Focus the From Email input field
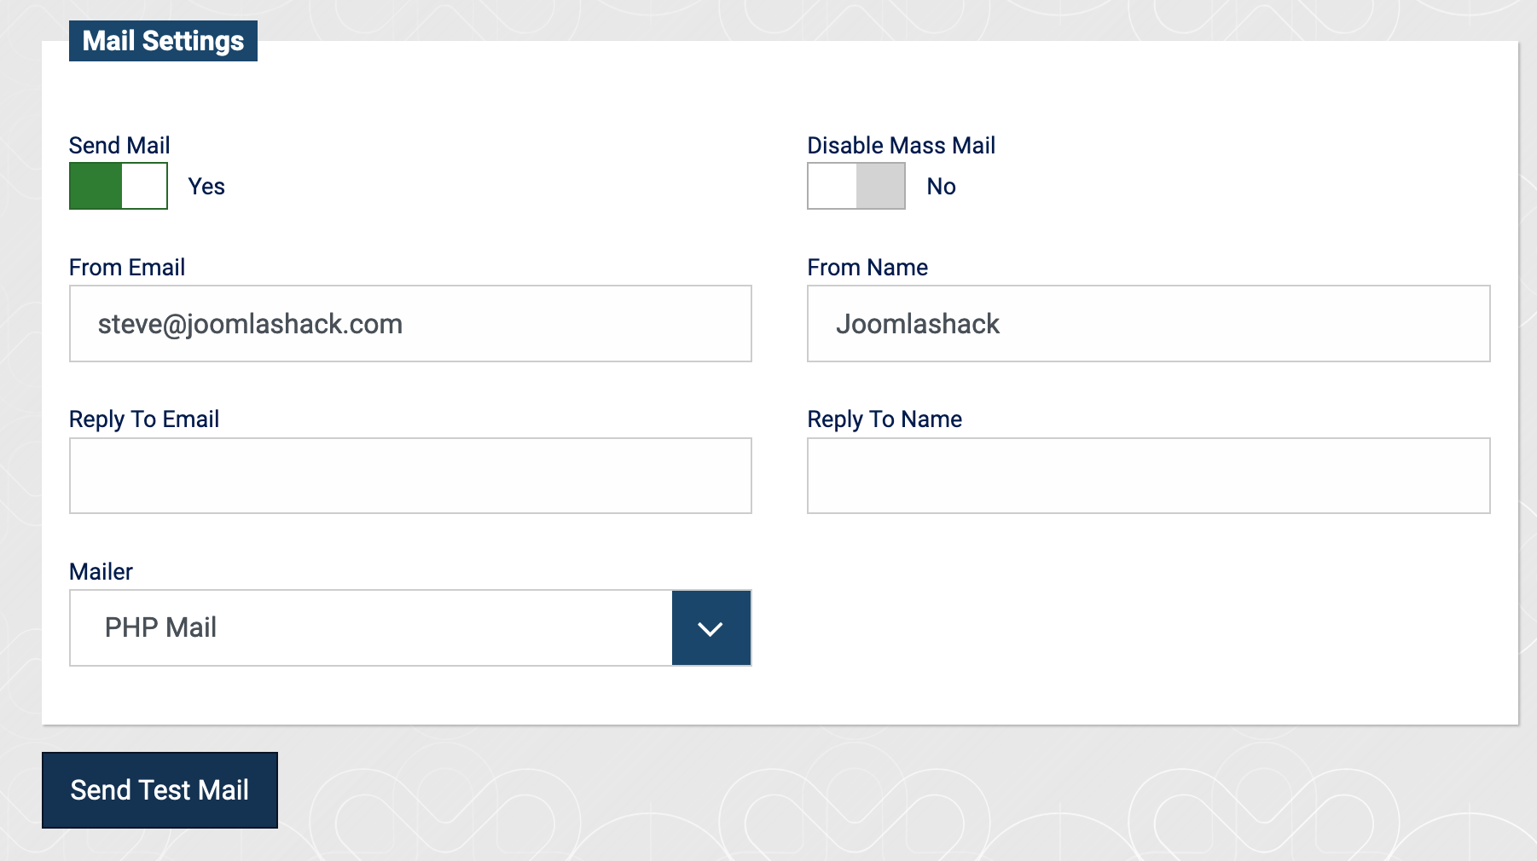The image size is (1537, 861). point(410,324)
